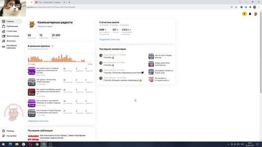262x147 pixels.
Task: Open the Монетизация sidebar icon
Action: point(4,36)
